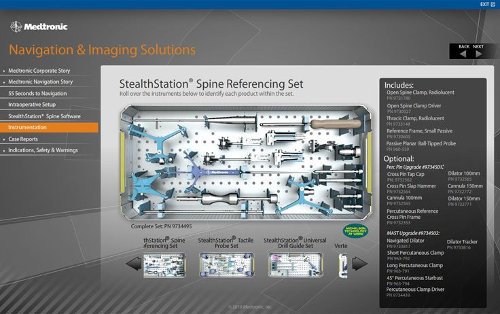Advance with the NEXT arrow
Viewport: 500px width, 314px height.
[x=478, y=54]
